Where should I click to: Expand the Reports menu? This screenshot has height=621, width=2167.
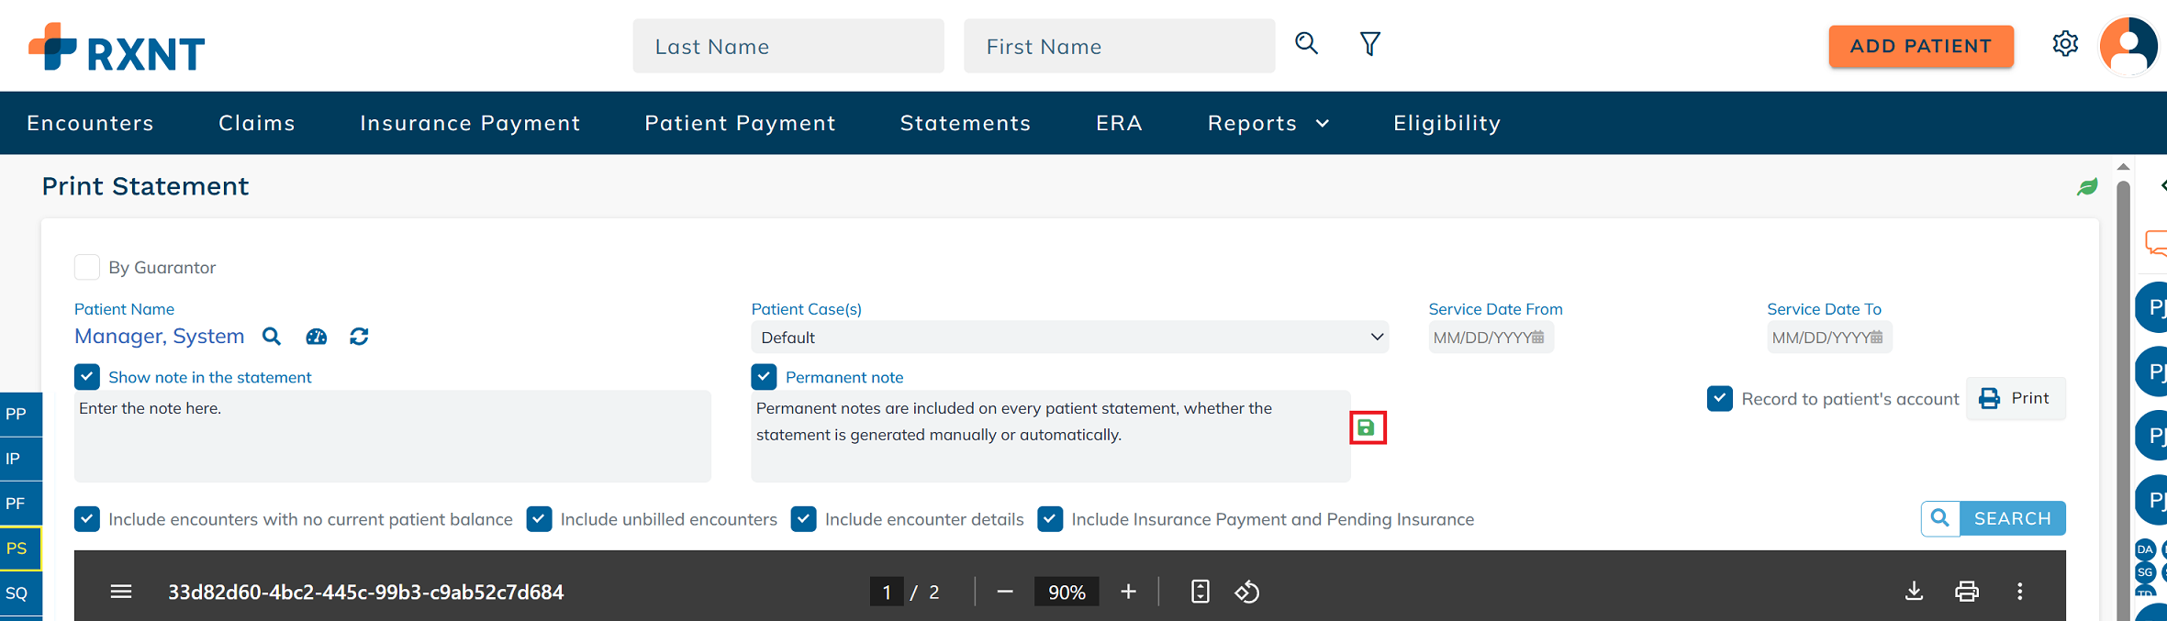[x=1268, y=123]
